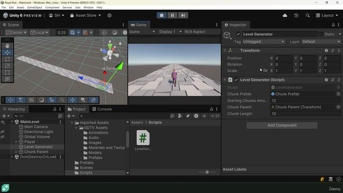
Task: Open Local handle rotation button
Action: pos(40,33)
